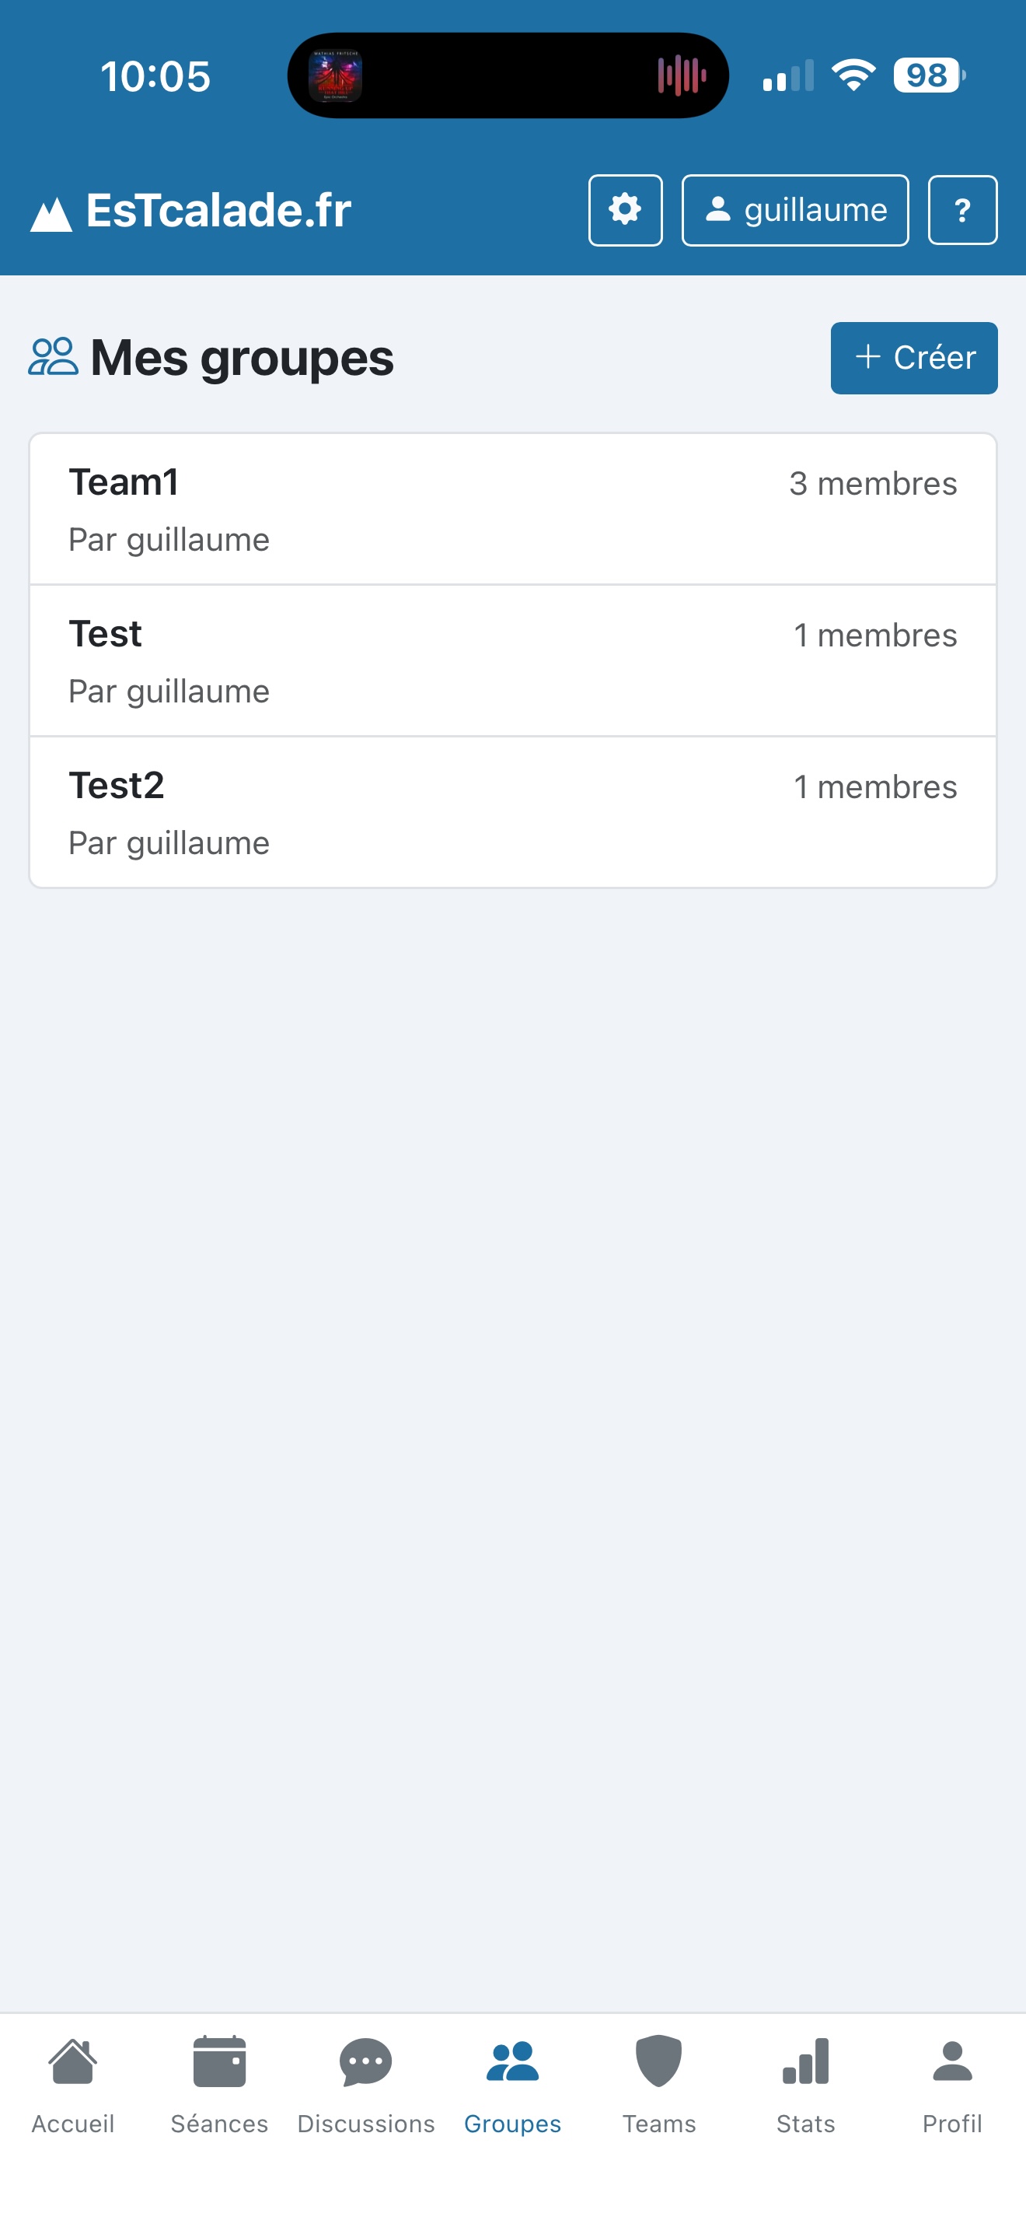Screen dimensions: 1026x2231
Task: Select the Groupes tab
Action: pos(512,2084)
